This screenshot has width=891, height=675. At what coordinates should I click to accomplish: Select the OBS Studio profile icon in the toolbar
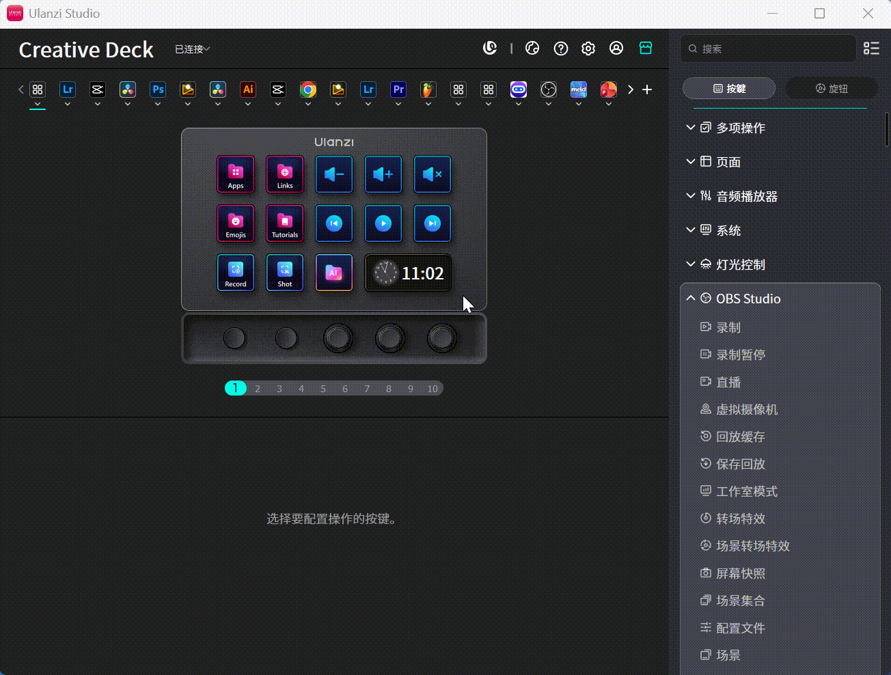[548, 89]
